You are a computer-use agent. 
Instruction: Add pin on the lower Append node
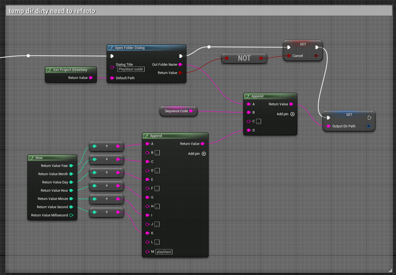click(x=197, y=154)
